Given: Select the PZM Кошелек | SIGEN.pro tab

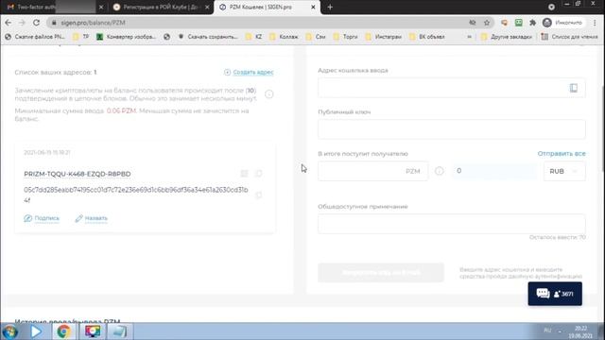Looking at the screenshot, I should pyautogui.click(x=267, y=7).
